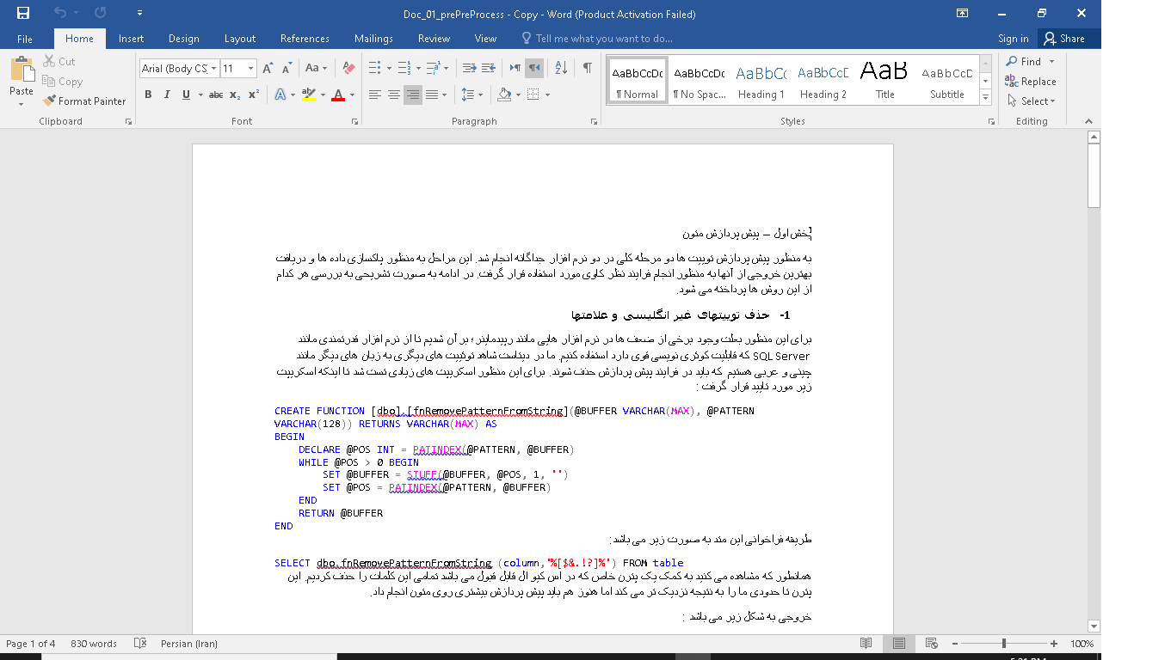Screen dimensions: 1171x660
Task: Sort the selection alphabetically
Action: [561, 68]
